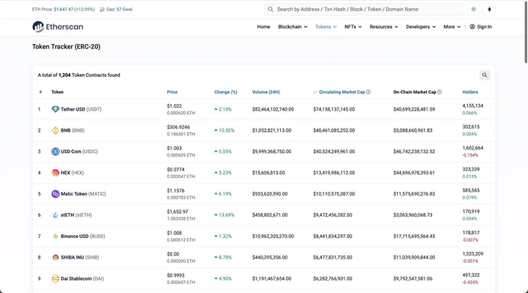Screen dimensions: 528x293
Task: Click the Tether USD token icon
Action: click(x=55, y=109)
